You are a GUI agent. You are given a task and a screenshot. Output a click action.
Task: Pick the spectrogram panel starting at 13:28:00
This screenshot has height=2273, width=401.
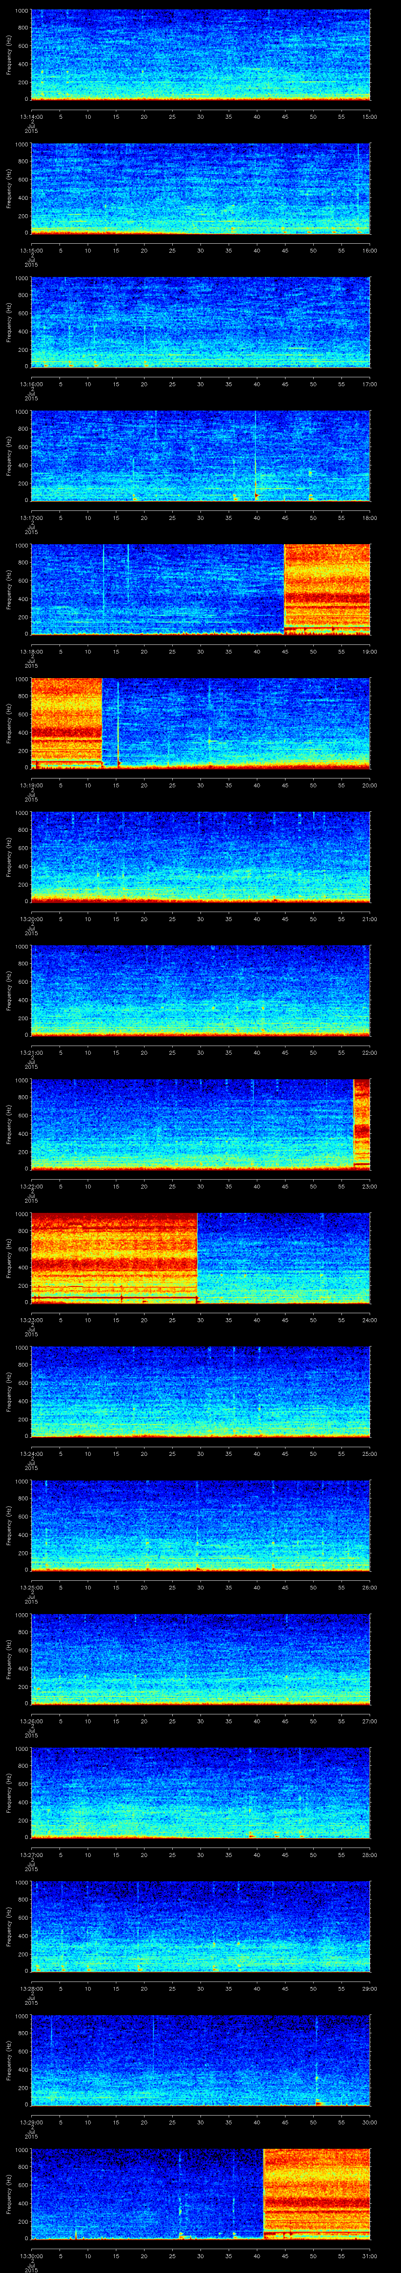[x=201, y=1927]
